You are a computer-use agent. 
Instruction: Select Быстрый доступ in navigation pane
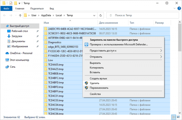[20, 26]
